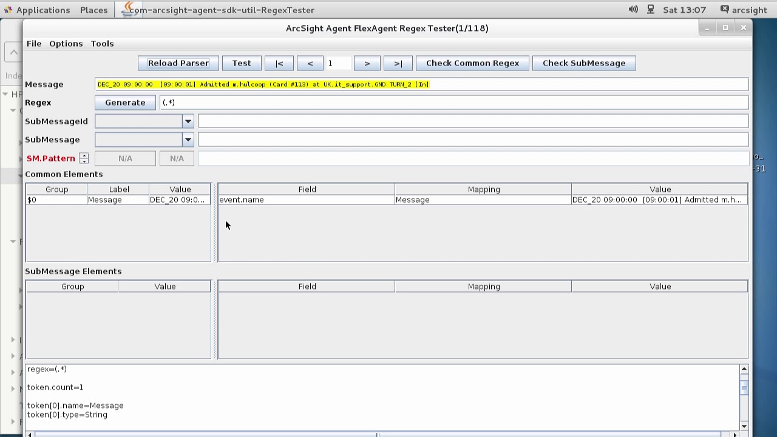This screenshot has width=777, height=437.
Task: Go to previous message button
Action: [310, 63]
